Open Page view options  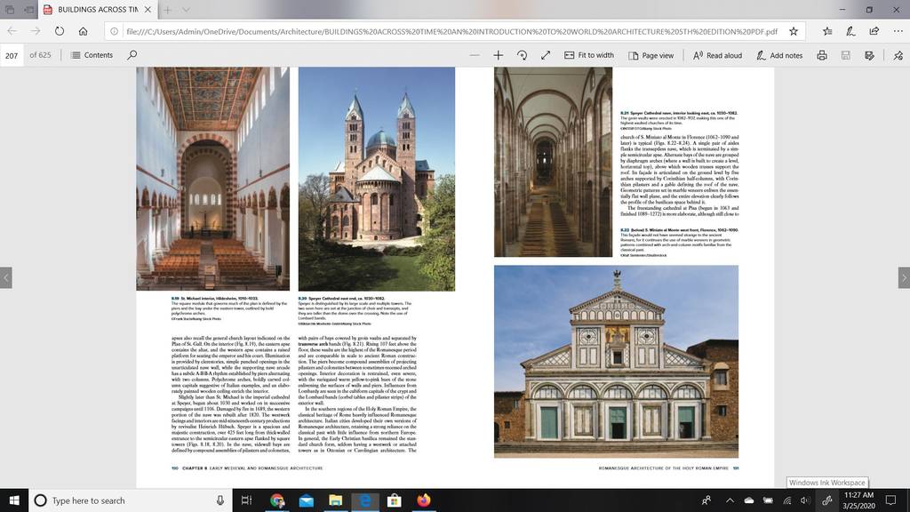[x=651, y=55]
